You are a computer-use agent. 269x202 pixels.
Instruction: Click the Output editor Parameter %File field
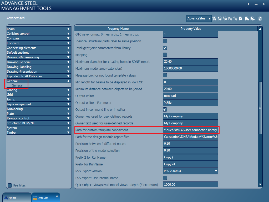[190, 103]
